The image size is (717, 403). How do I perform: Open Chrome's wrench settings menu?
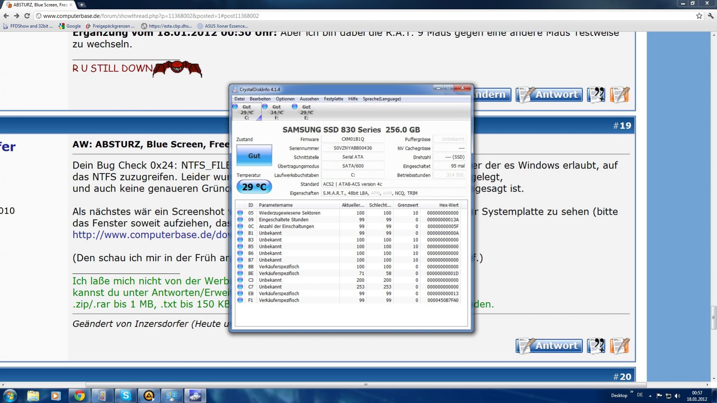(710, 16)
